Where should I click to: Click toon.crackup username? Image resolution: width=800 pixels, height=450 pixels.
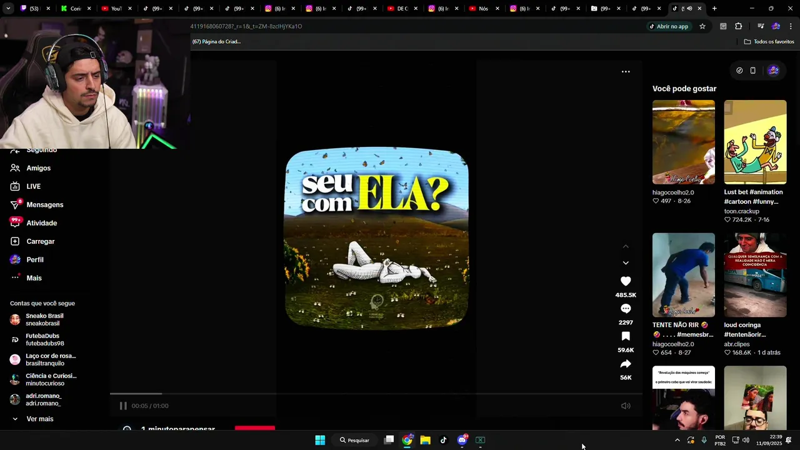click(x=741, y=211)
